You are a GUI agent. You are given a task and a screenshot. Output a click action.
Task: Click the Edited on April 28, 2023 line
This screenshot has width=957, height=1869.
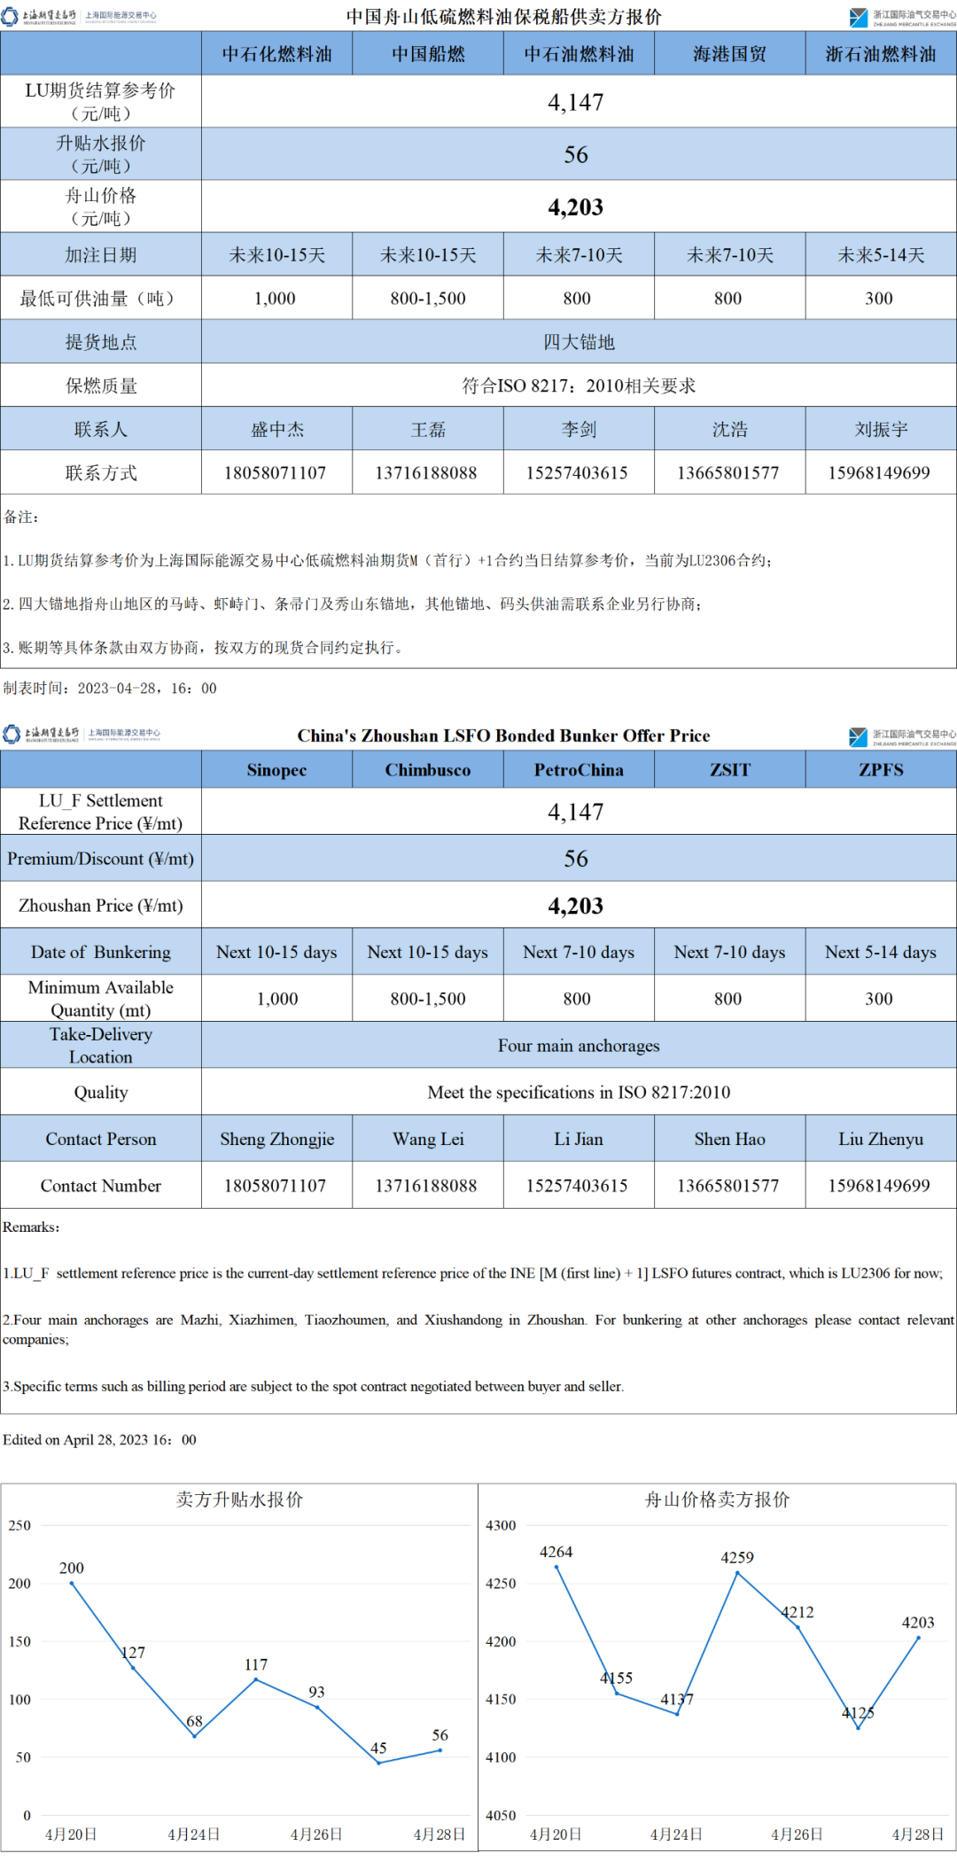[x=99, y=1440]
